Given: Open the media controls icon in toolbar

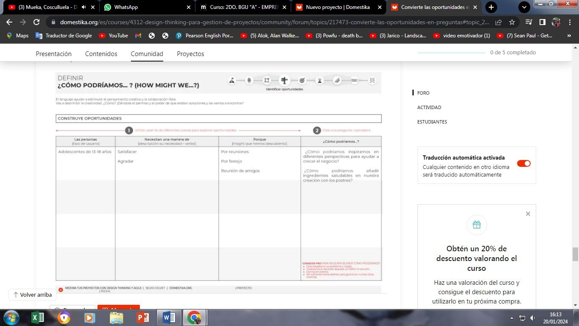Looking at the screenshot, I should (529, 22).
